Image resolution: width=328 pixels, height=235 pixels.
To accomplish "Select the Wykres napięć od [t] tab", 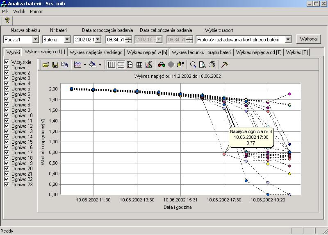I will [x=45, y=52].
